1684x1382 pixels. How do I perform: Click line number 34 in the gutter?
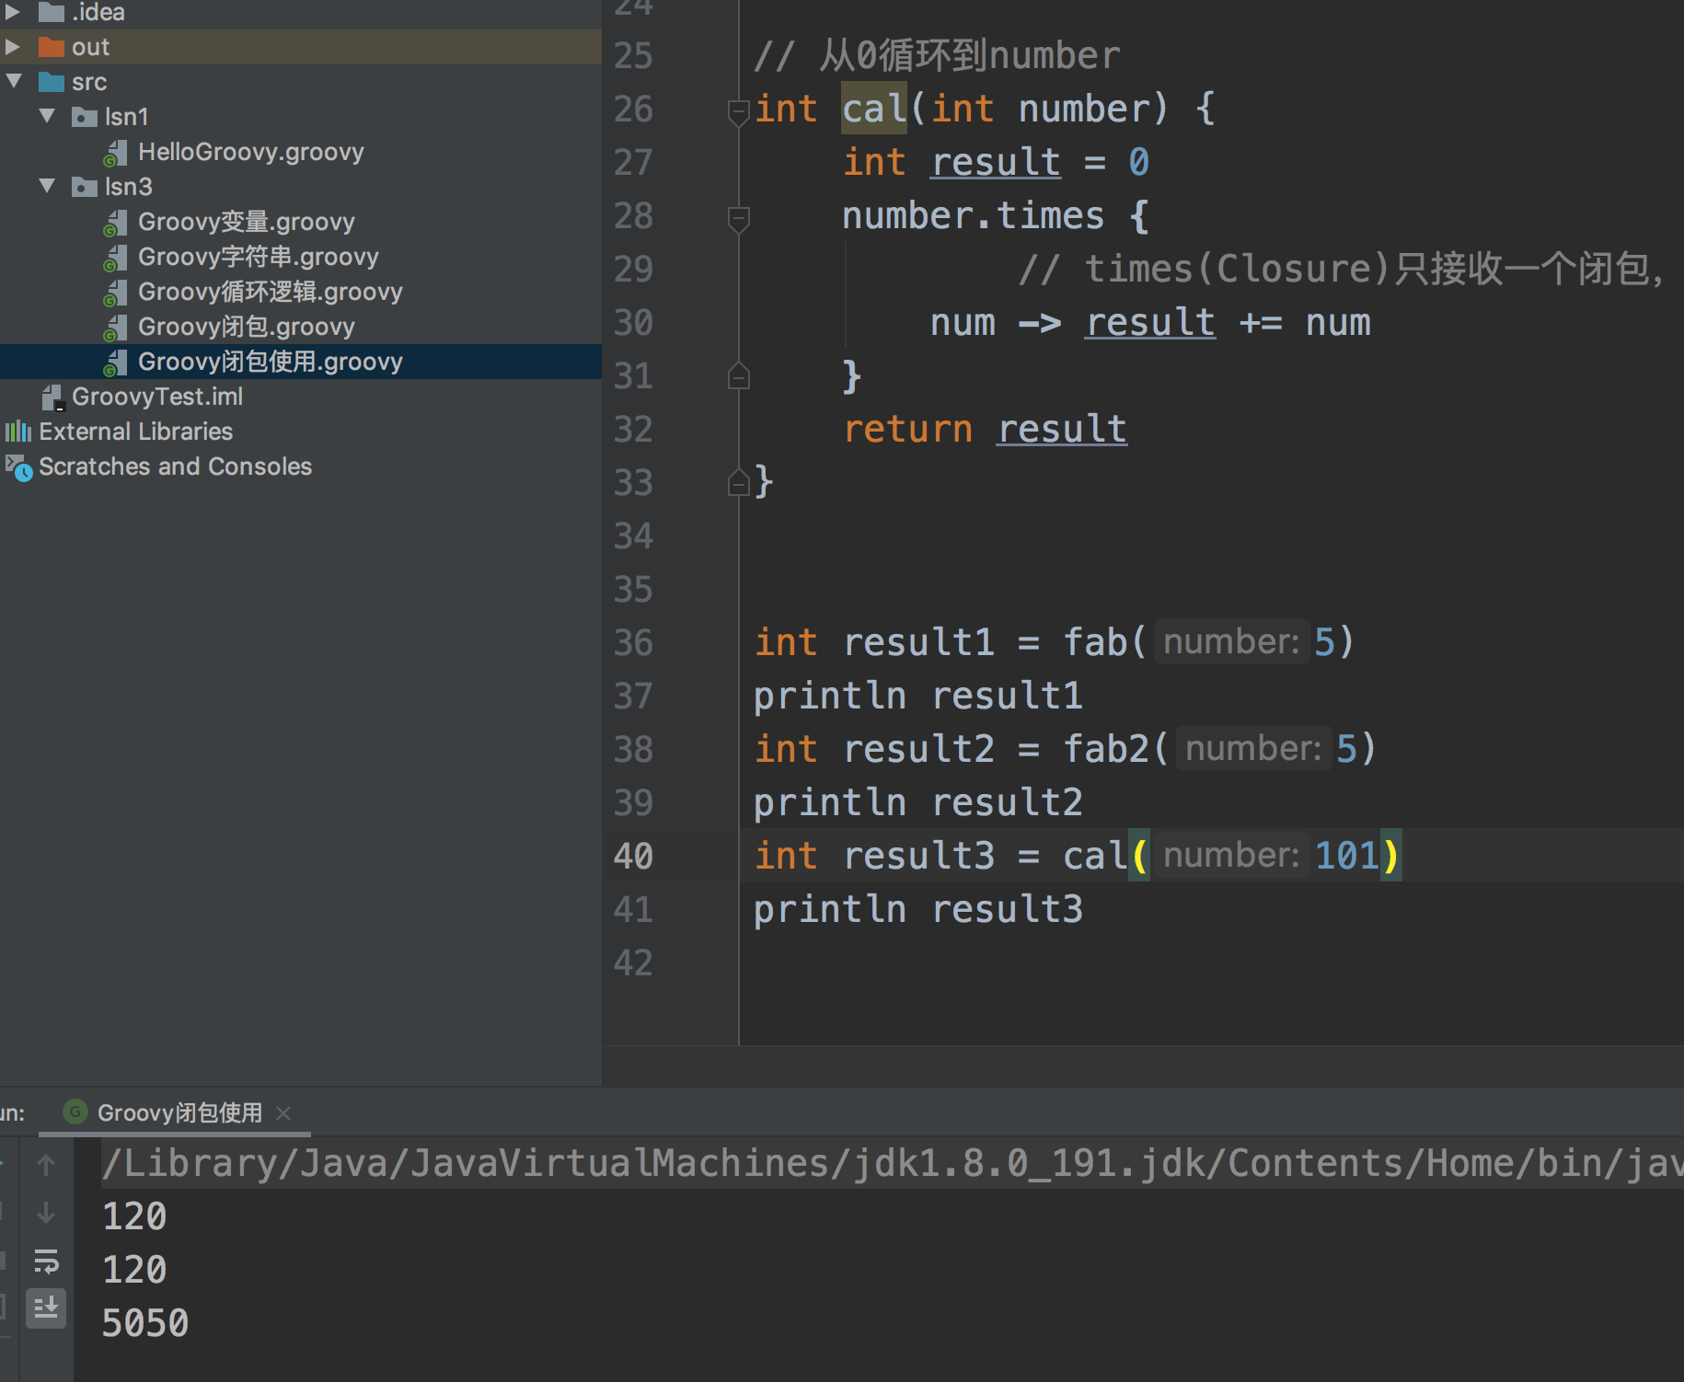pyautogui.click(x=633, y=536)
